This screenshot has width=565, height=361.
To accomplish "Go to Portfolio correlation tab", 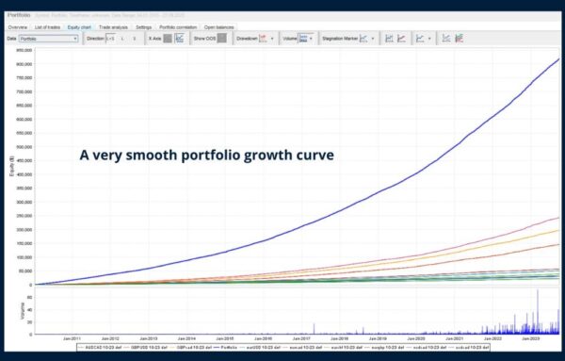I will click(x=178, y=27).
